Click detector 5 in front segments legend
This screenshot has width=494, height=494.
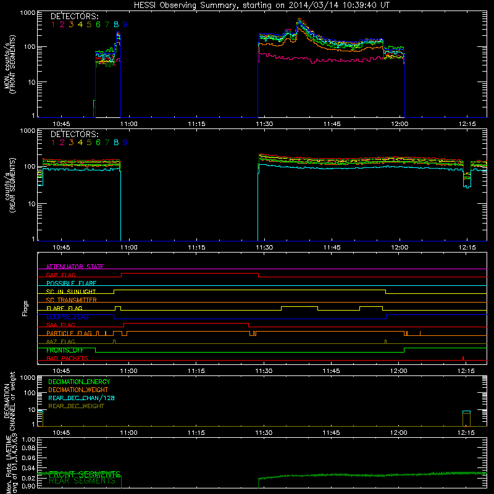(89, 25)
